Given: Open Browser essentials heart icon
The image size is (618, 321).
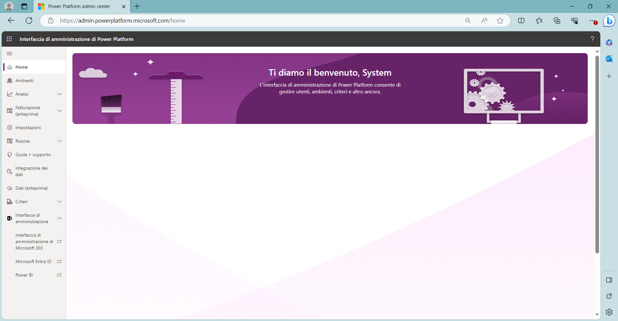Looking at the screenshot, I should [575, 21].
